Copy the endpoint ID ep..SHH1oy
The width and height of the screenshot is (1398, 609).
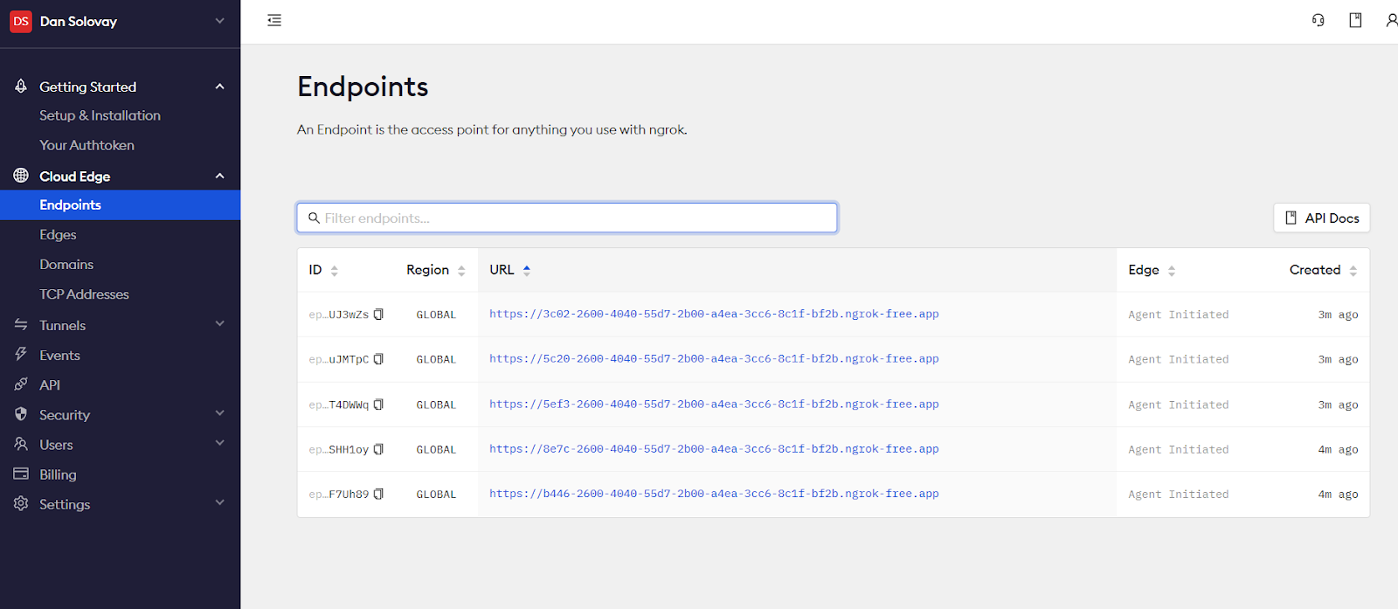[378, 449]
